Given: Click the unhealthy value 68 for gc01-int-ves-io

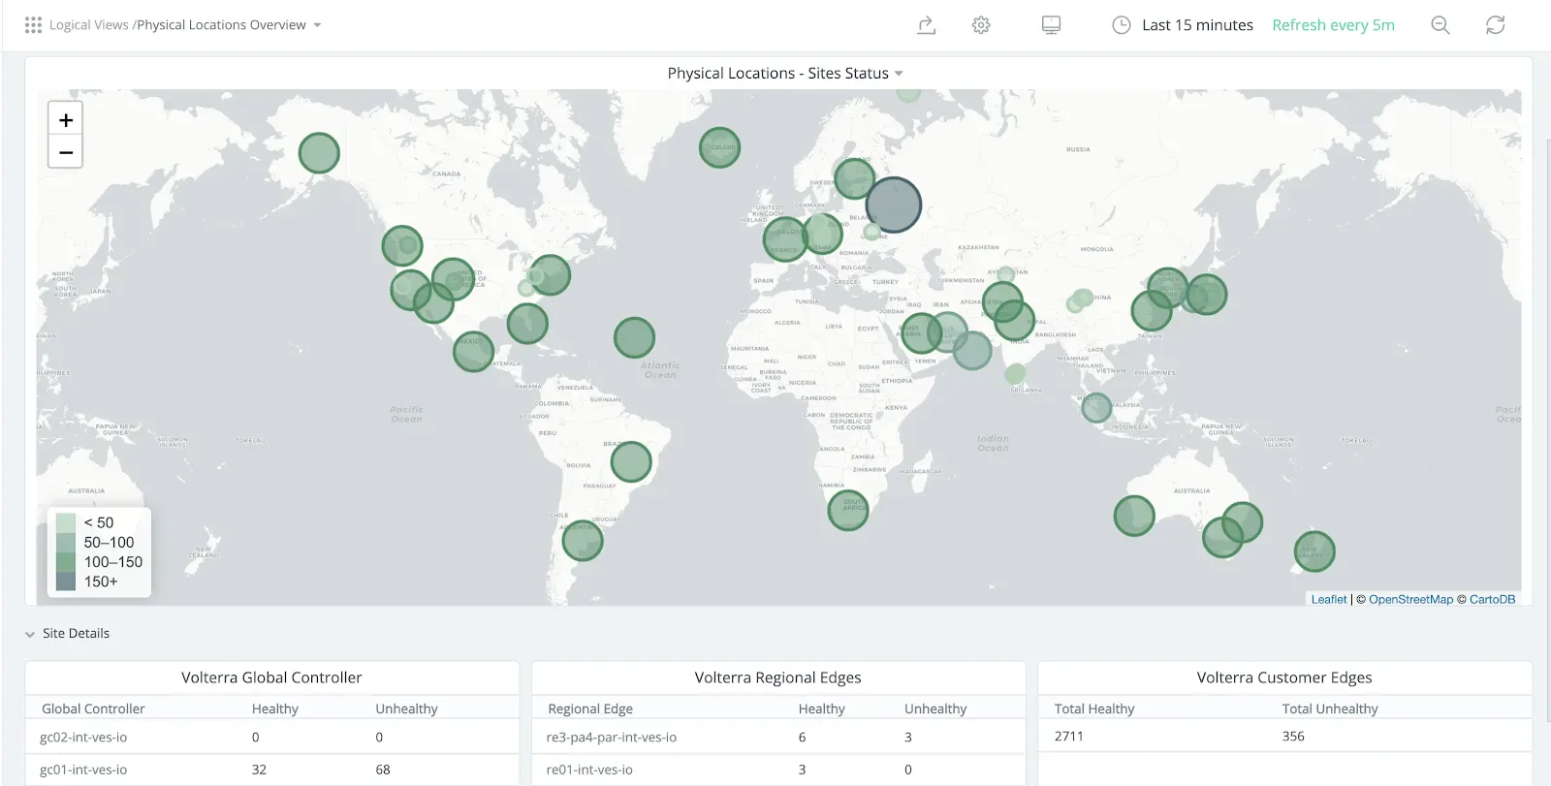Looking at the screenshot, I should pyautogui.click(x=383, y=770).
